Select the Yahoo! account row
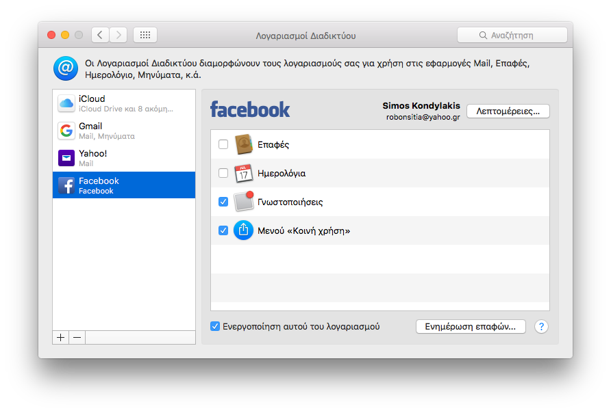Viewport: 611px width, 413px height. pos(124,158)
